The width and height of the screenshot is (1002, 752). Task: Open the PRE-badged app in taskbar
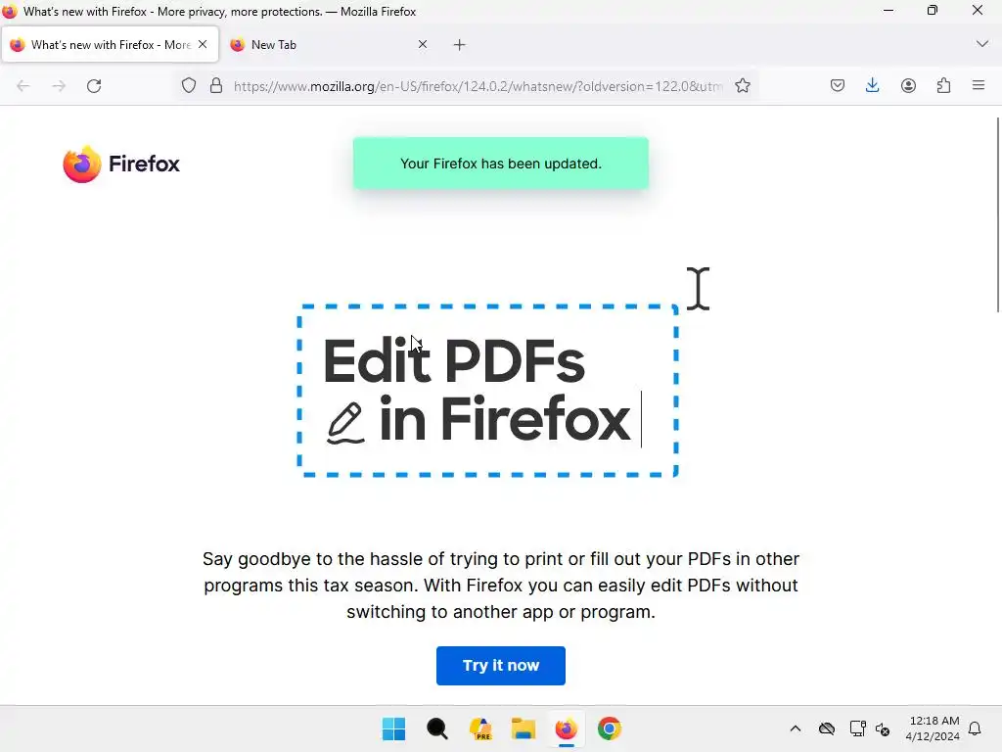pos(479,728)
